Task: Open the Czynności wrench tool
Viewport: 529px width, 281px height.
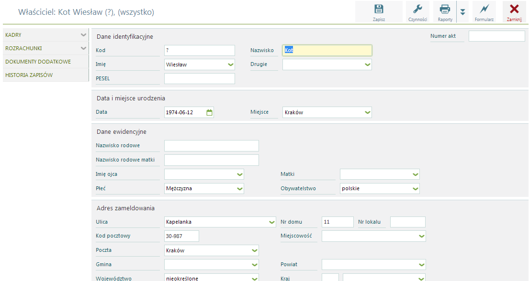Action: coord(417,12)
